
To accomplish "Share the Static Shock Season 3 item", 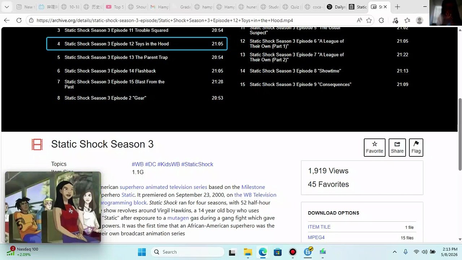I will pyautogui.click(x=397, y=147).
